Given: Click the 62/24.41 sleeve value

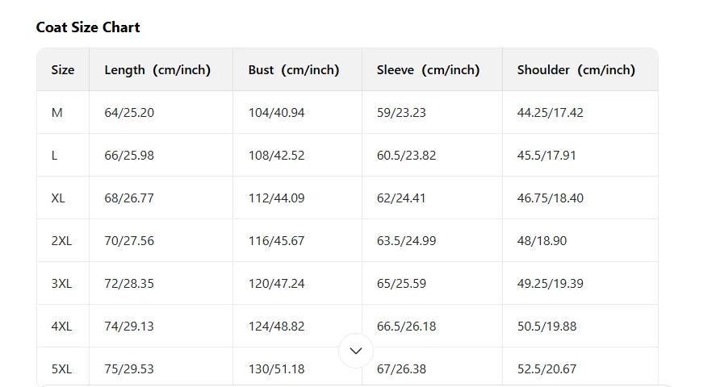Looking at the screenshot, I should [402, 198].
